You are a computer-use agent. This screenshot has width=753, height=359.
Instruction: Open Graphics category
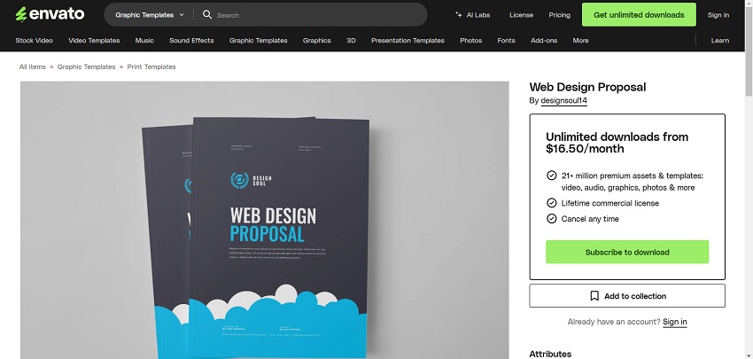point(316,41)
